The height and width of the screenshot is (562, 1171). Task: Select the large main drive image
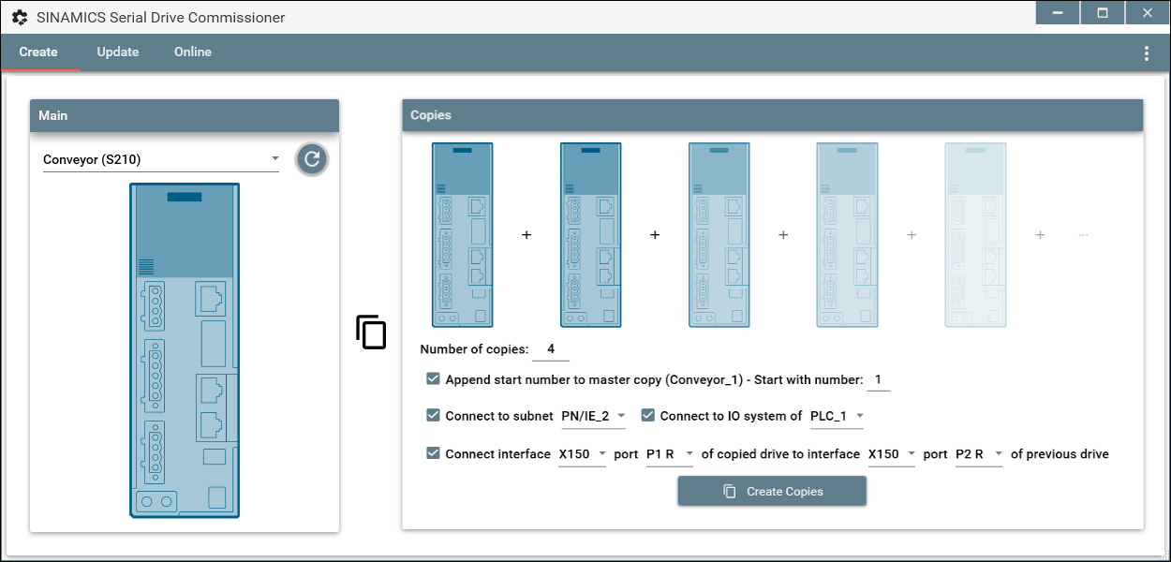click(x=185, y=350)
